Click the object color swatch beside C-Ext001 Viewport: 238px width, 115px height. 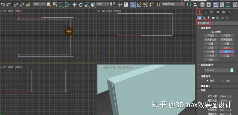(232, 70)
